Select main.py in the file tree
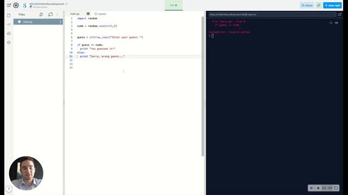Screen dimensions: 348x195 point(38,22)
